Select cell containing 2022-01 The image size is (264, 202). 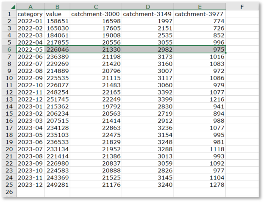click(x=30, y=21)
